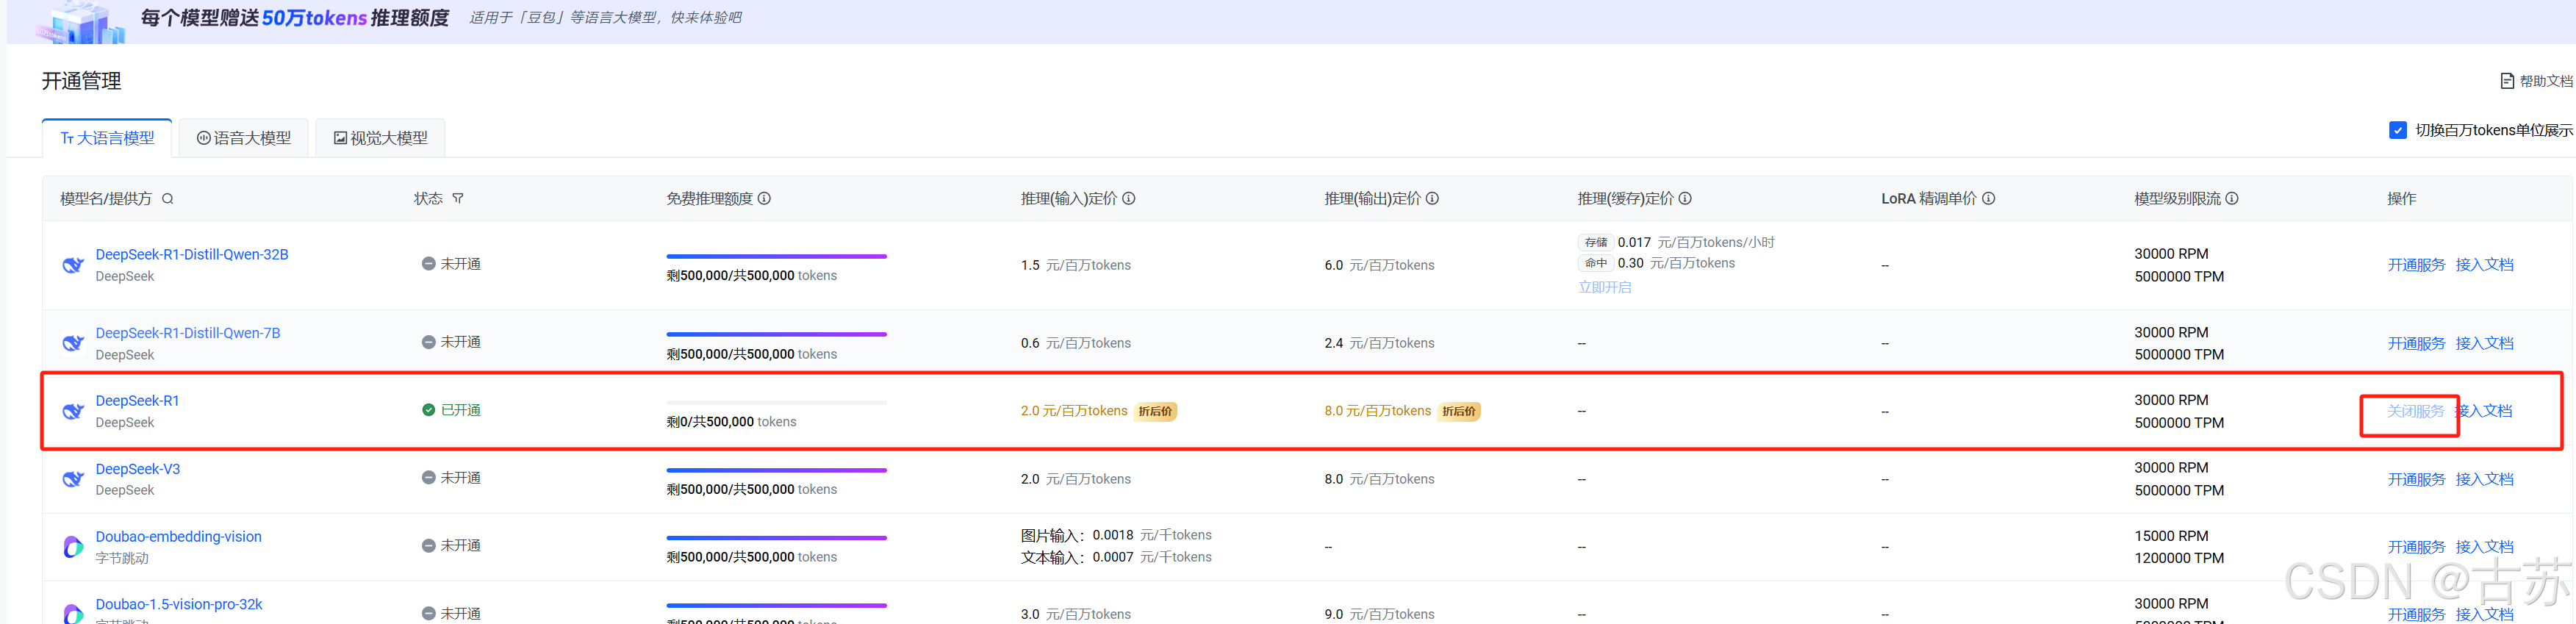Screen dimensions: 2576x624
Task: Click 立即开启 for cache pricing
Action: 1604,287
